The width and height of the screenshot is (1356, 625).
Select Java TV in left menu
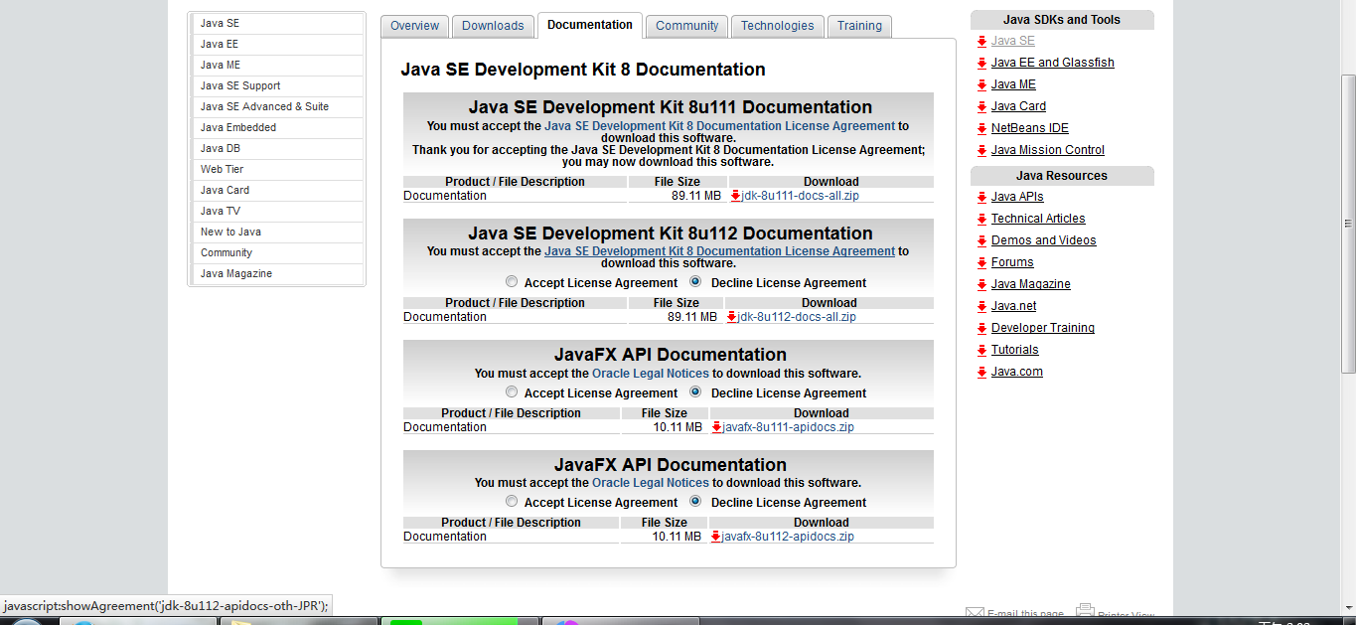pyautogui.click(x=277, y=211)
